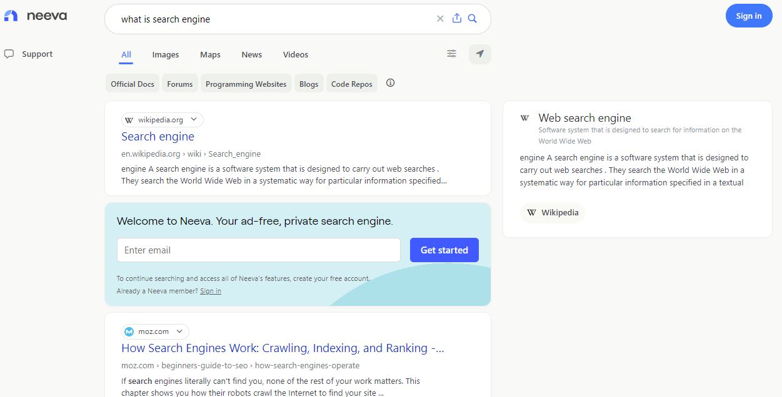The height and width of the screenshot is (397, 782).
Task: Clear the search query with X icon
Action: (x=440, y=19)
